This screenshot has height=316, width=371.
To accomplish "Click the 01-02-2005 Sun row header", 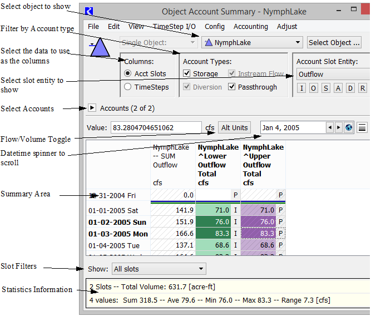I will [117, 222].
